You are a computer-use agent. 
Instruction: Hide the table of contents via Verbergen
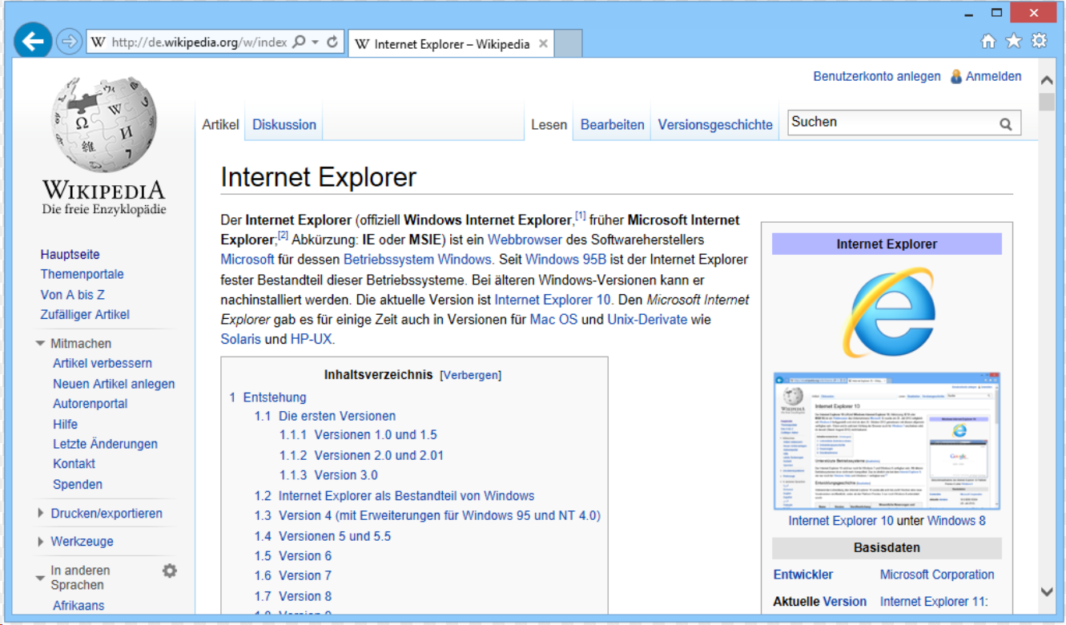[x=471, y=375]
